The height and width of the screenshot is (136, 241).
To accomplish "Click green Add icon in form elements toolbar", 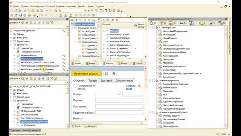I will (72, 20).
